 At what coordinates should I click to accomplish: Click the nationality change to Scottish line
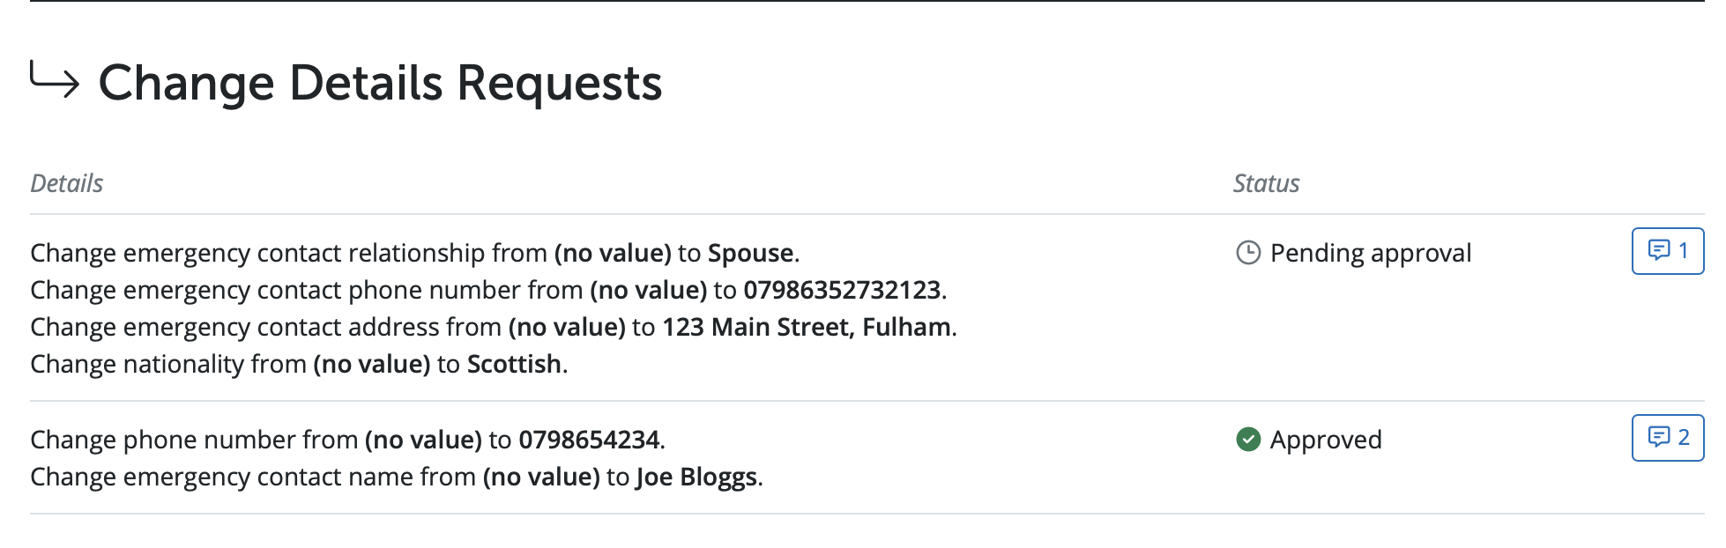(299, 364)
